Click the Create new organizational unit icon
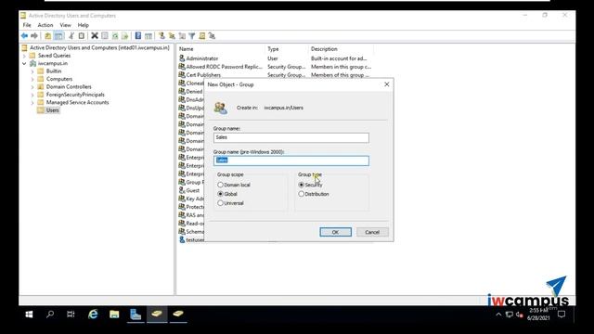This screenshot has height=334, width=594. point(182,35)
